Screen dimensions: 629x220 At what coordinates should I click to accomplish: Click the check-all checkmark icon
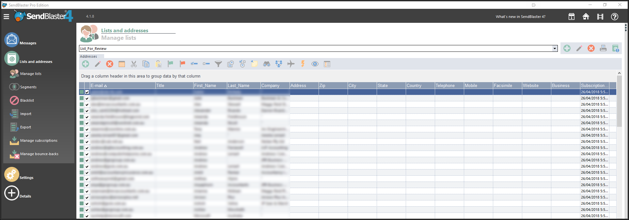pyautogui.click(x=194, y=64)
